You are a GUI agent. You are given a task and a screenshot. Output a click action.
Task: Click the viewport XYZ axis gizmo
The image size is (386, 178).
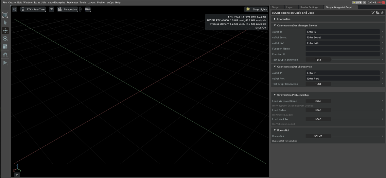point(17,168)
